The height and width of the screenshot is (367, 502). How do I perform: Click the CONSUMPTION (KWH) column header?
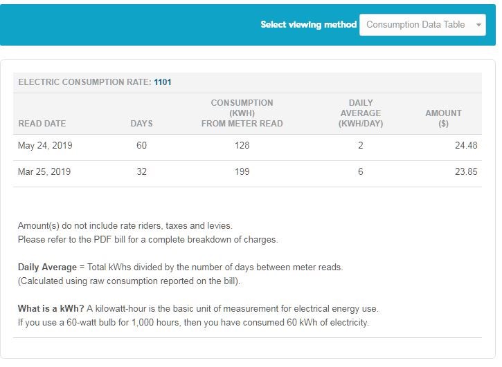(x=242, y=113)
